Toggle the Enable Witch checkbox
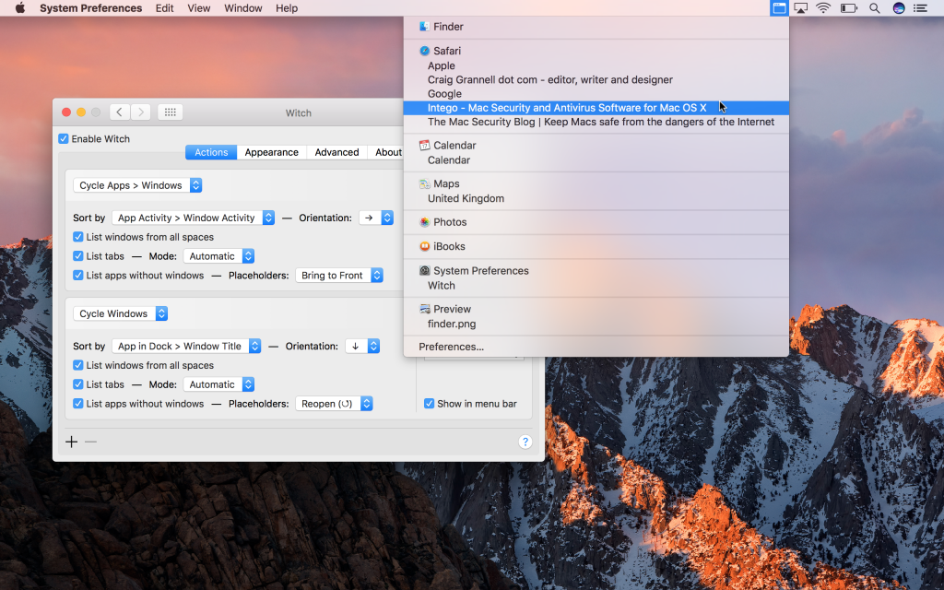 (x=64, y=138)
